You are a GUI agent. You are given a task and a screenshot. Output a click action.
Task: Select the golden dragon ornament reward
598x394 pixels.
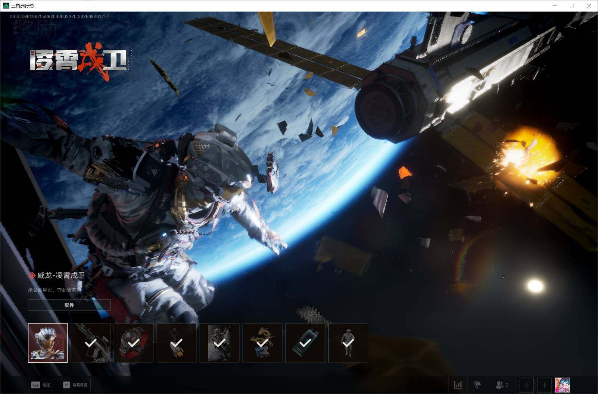(x=262, y=343)
